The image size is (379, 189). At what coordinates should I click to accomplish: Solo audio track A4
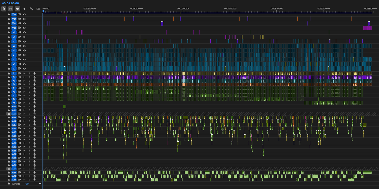click(30, 84)
